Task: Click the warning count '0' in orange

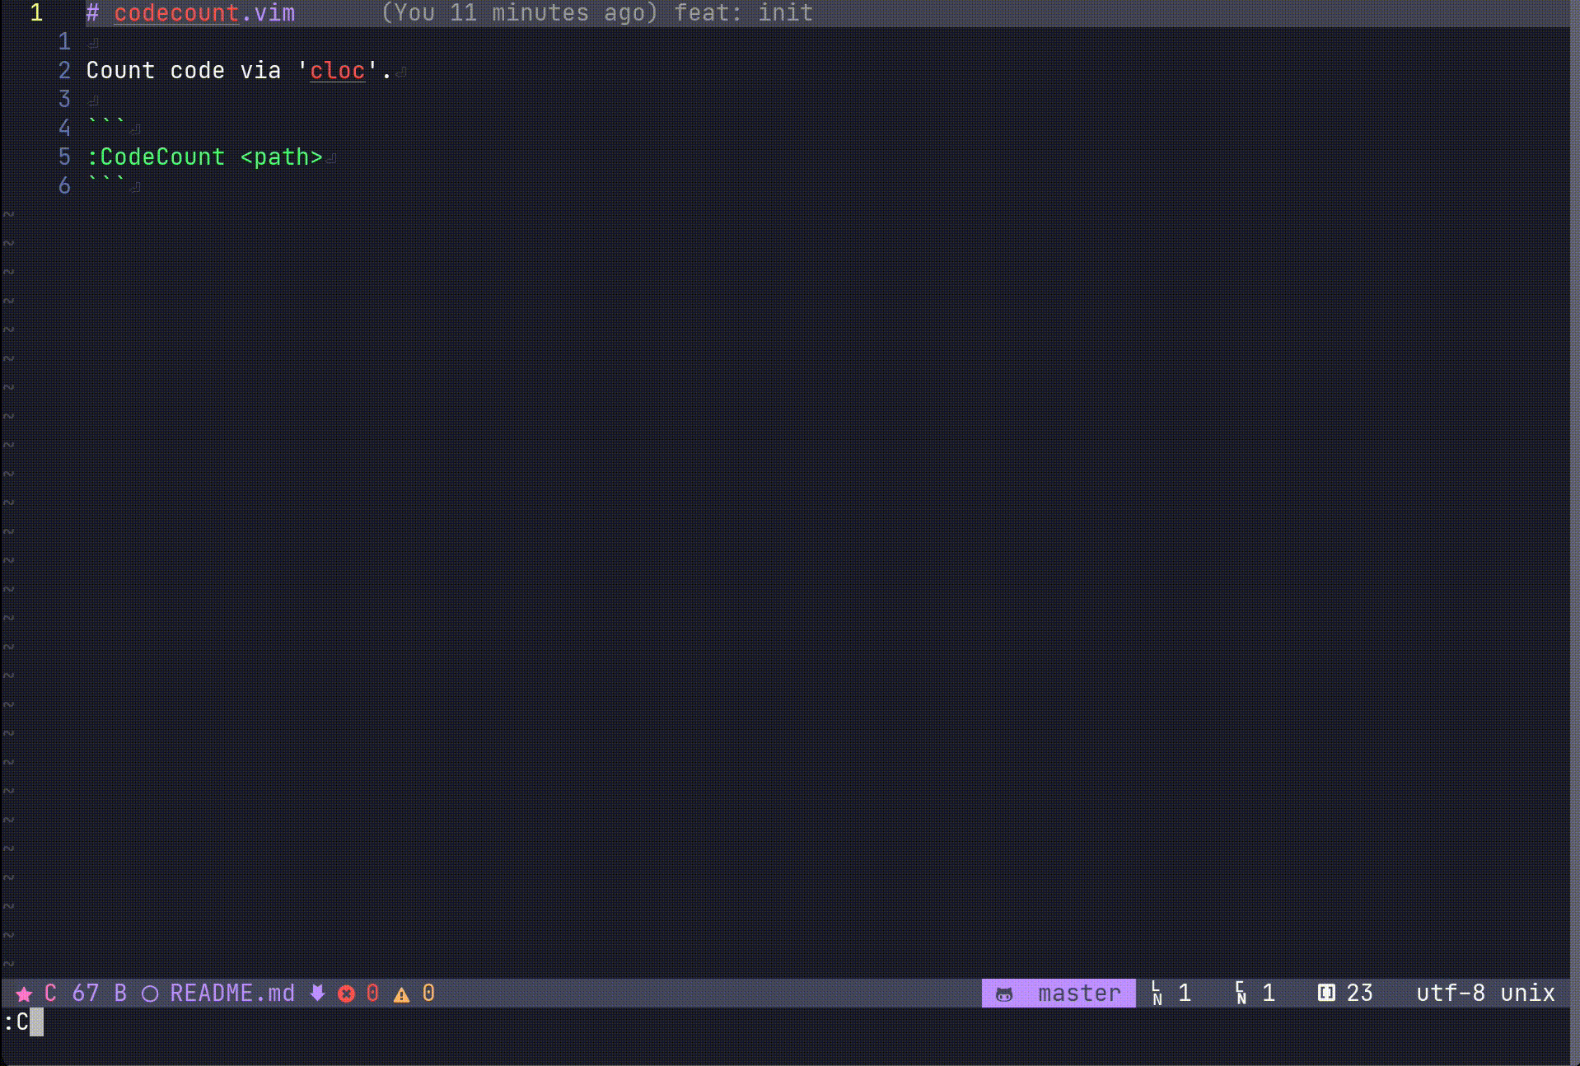Action: point(428,994)
